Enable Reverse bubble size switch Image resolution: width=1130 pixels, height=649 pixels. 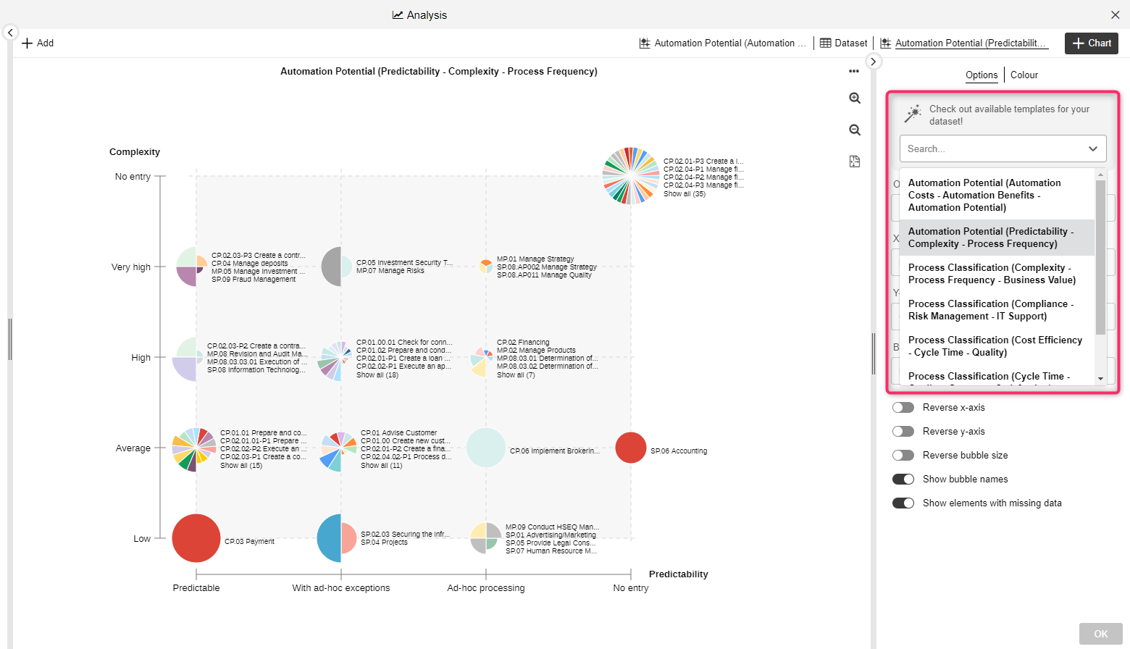pos(903,456)
